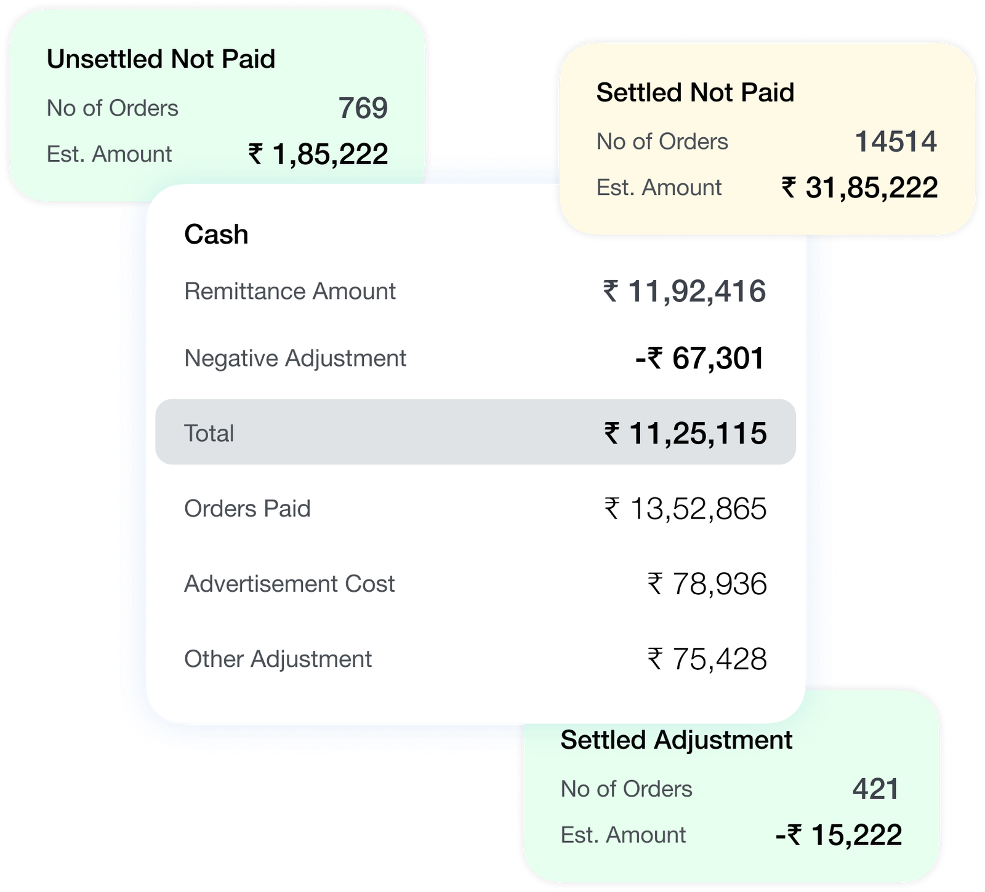Click the highlighted Total row
The image size is (985, 892).
coord(475,432)
